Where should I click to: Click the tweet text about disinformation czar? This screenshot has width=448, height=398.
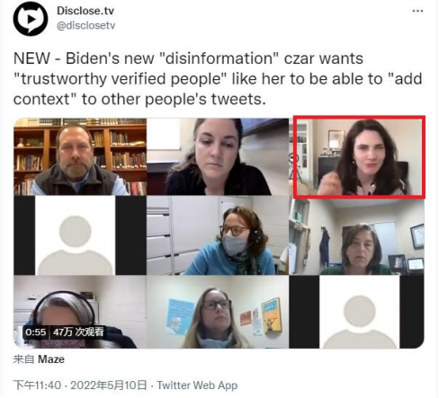tap(218, 79)
